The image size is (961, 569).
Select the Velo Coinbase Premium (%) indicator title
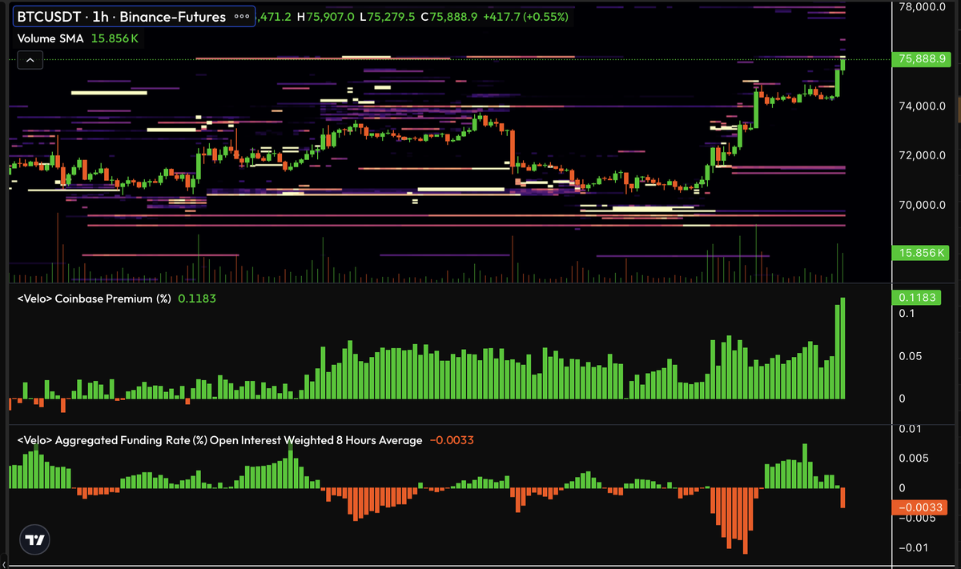[94, 298]
